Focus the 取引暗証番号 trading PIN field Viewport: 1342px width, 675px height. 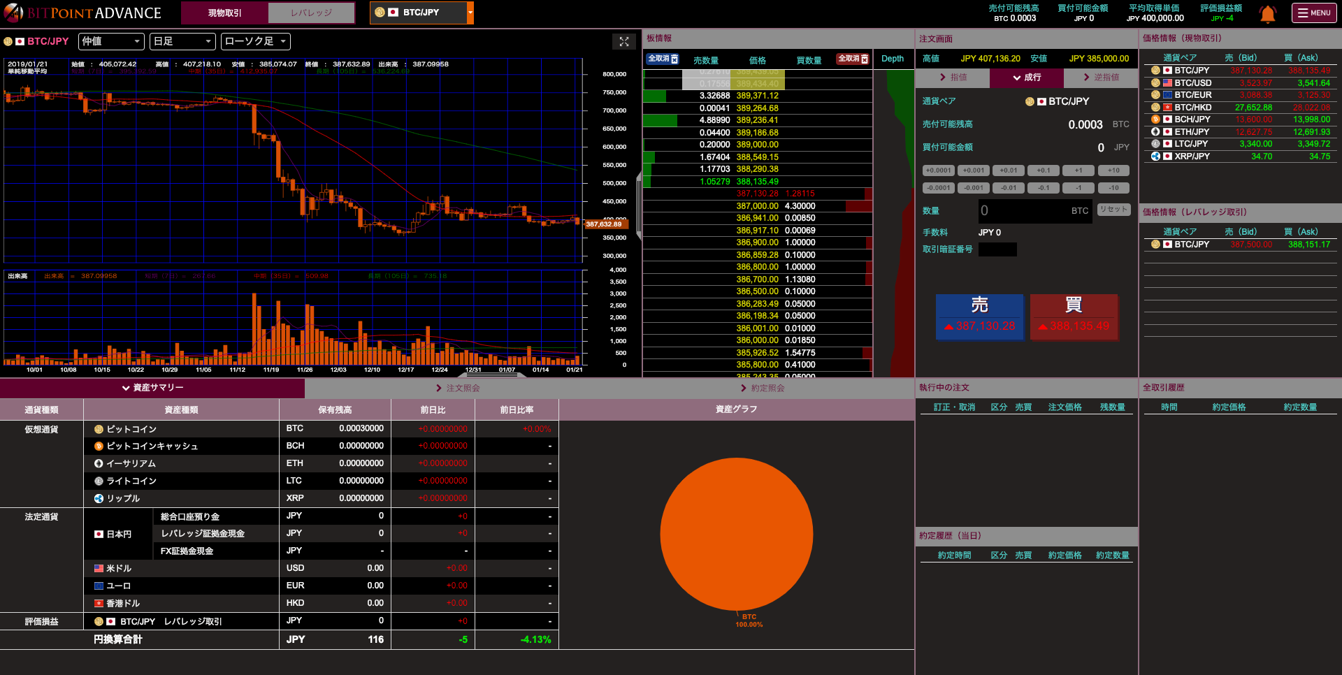[997, 250]
